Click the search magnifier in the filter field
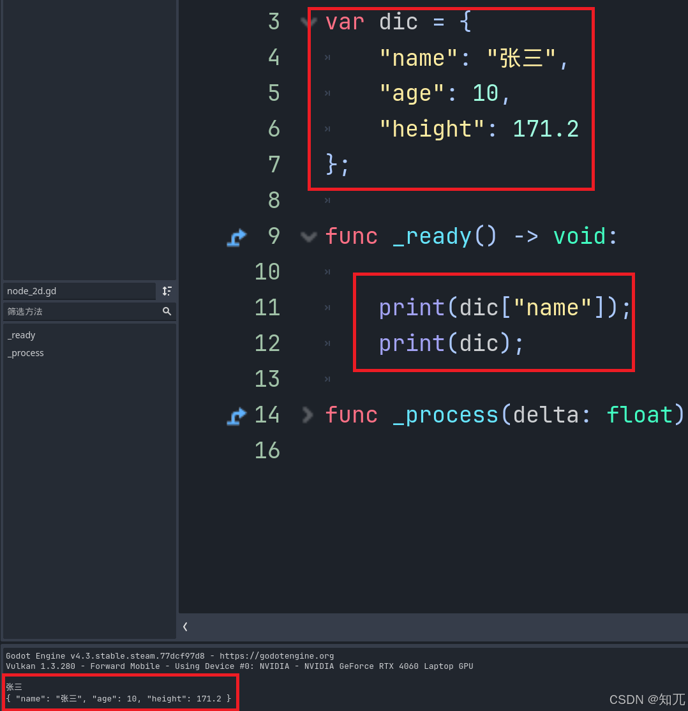This screenshot has height=711, width=688. pyautogui.click(x=167, y=311)
